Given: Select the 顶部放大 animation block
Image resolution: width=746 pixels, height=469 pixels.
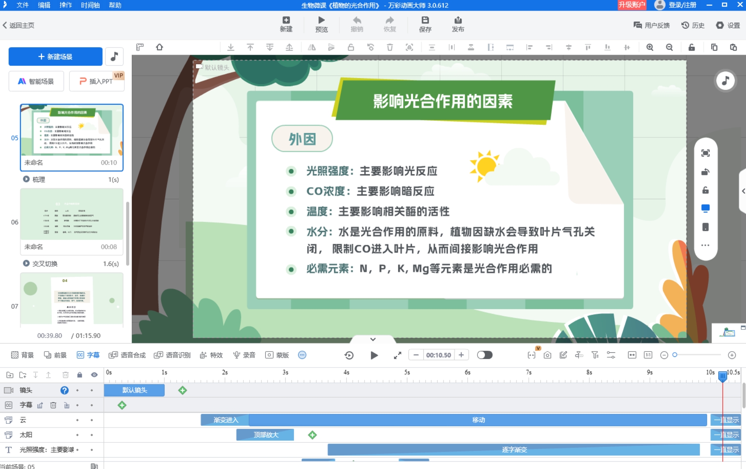Looking at the screenshot, I should [265, 435].
